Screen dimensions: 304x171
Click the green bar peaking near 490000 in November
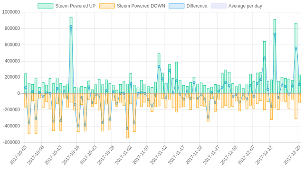(159, 73)
